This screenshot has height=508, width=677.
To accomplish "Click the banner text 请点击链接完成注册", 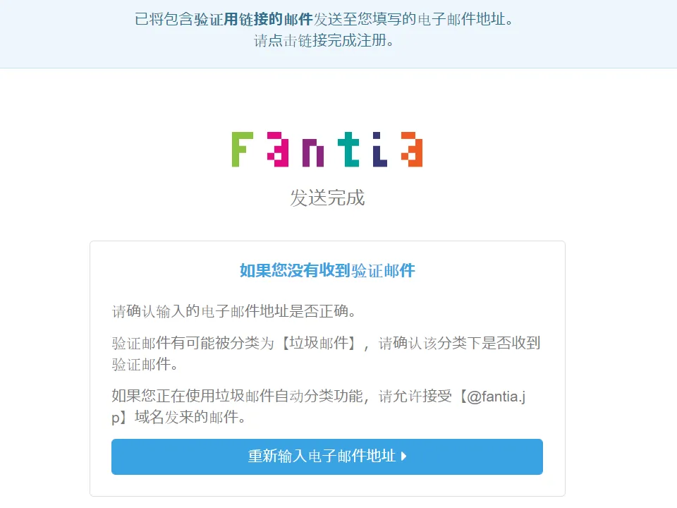I will point(324,41).
